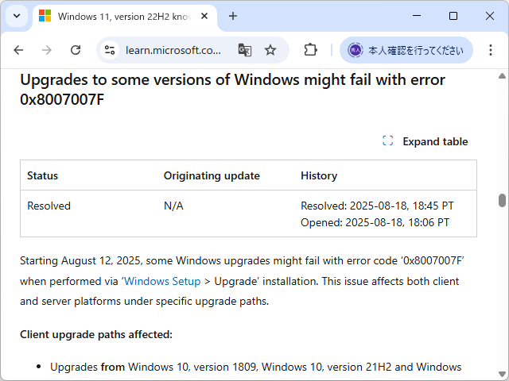Viewport: 509px width, 381px height.
Task: Open the tab search dropdown arrow
Action: click(17, 16)
